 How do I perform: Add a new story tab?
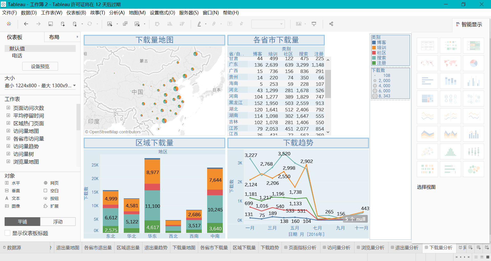click(x=487, y=247)
